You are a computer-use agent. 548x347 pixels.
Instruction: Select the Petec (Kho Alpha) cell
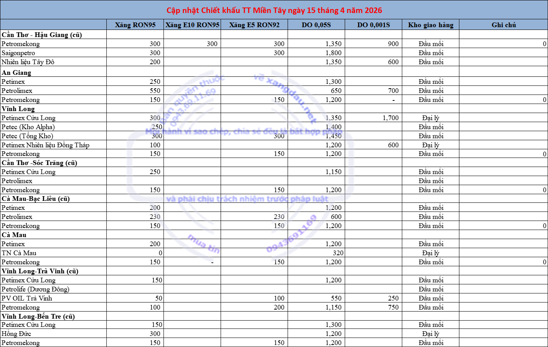[x=28, y=127]
